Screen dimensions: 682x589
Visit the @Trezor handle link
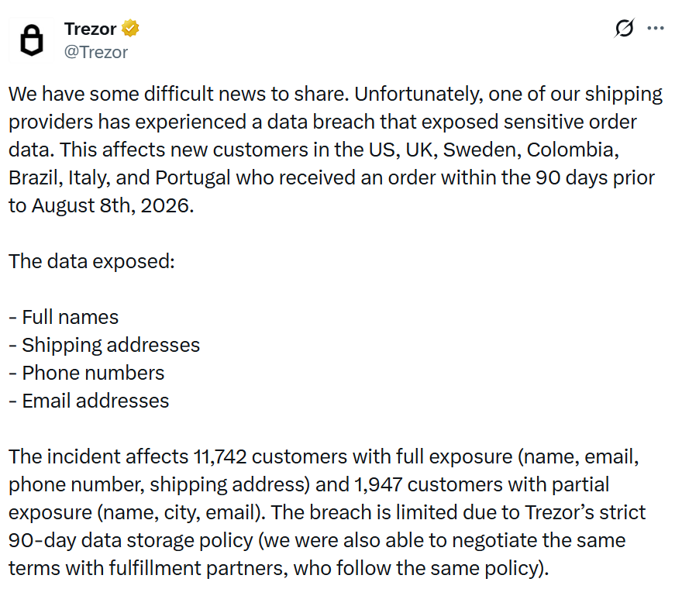click(96, 52)
